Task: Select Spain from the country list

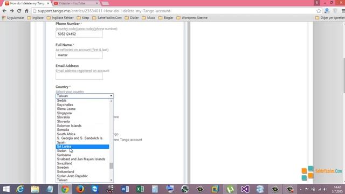Action: [x=82, y=142]
